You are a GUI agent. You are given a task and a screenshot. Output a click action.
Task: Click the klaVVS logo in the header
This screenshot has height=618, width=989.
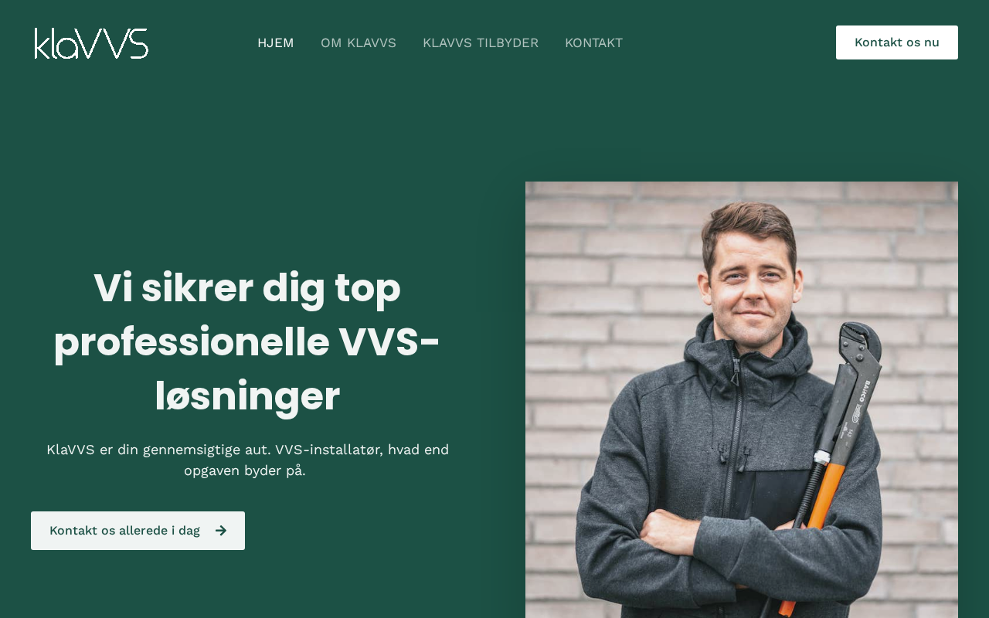click(91, 43)
